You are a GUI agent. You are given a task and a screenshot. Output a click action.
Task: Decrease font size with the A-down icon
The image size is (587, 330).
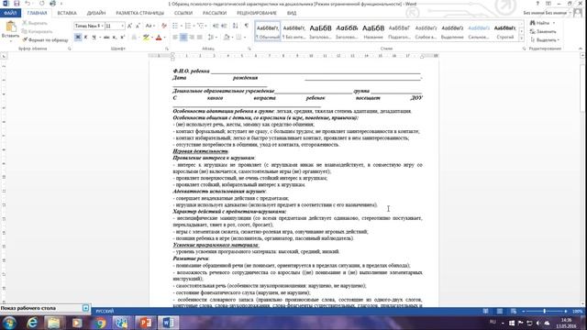pyautogui.click(x=138, y=26)
